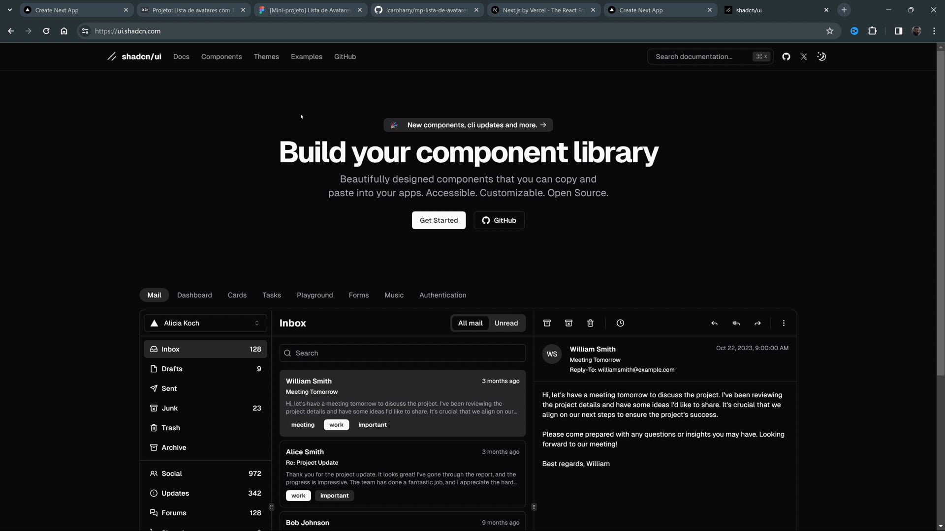Click the Forward arrow icon
The height and width of the screenshot is (531, 945).
[x=757, y=323]
